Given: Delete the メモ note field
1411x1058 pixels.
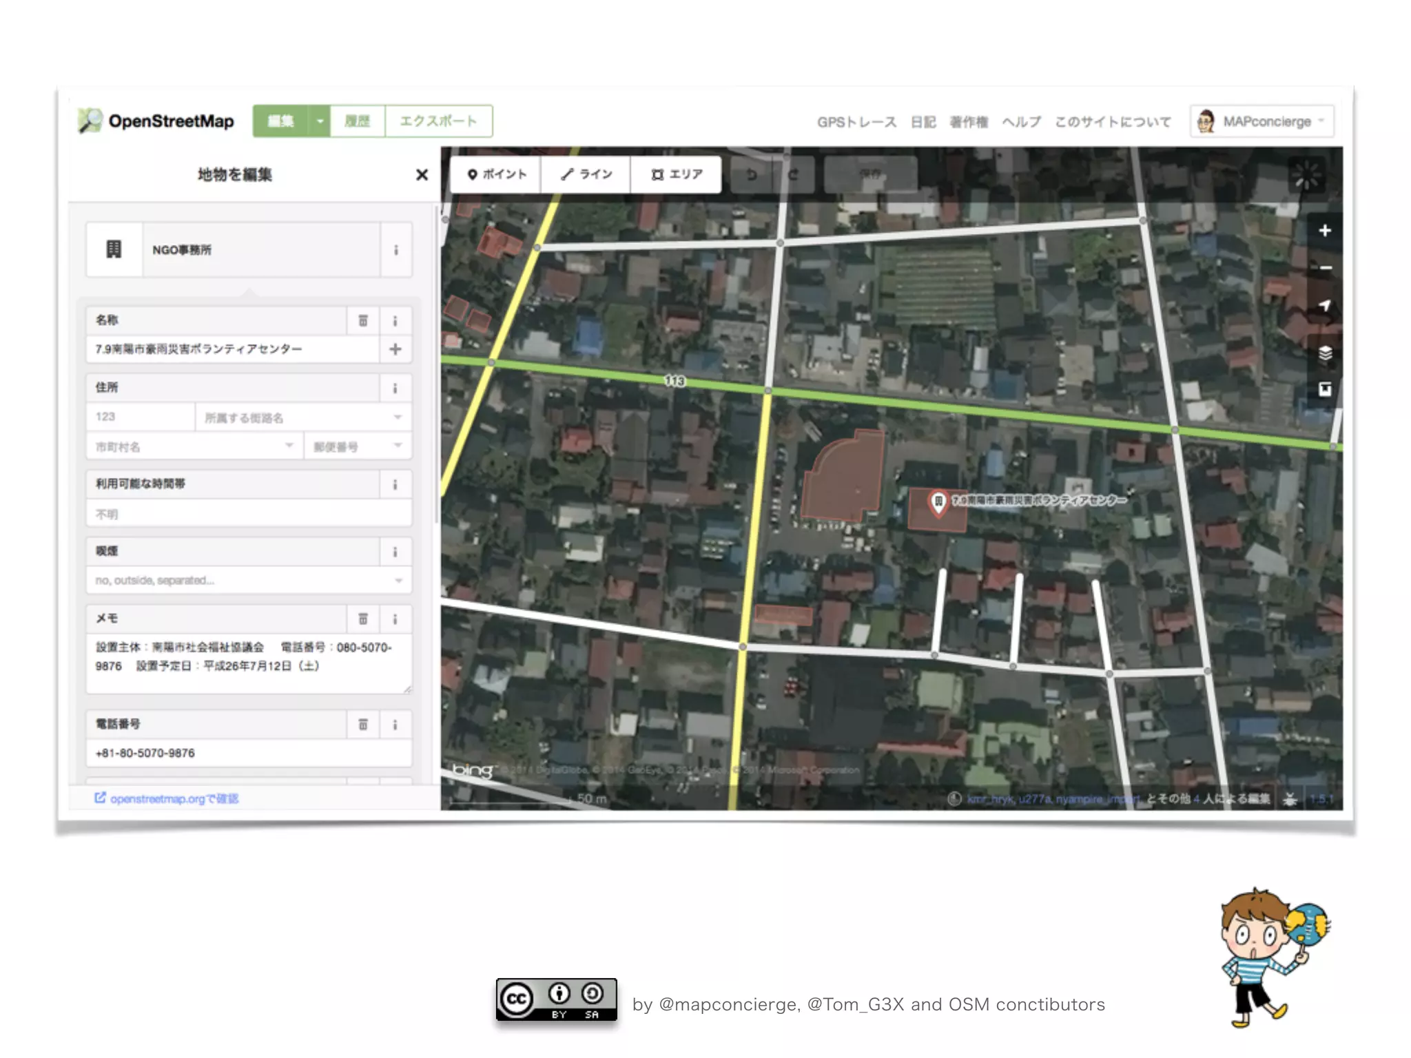Looking at the screenshot, I should tap(363, 619).
